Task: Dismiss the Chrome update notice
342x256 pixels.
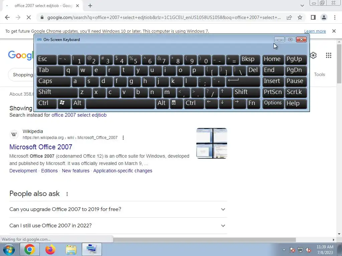Action: (334, 31)
